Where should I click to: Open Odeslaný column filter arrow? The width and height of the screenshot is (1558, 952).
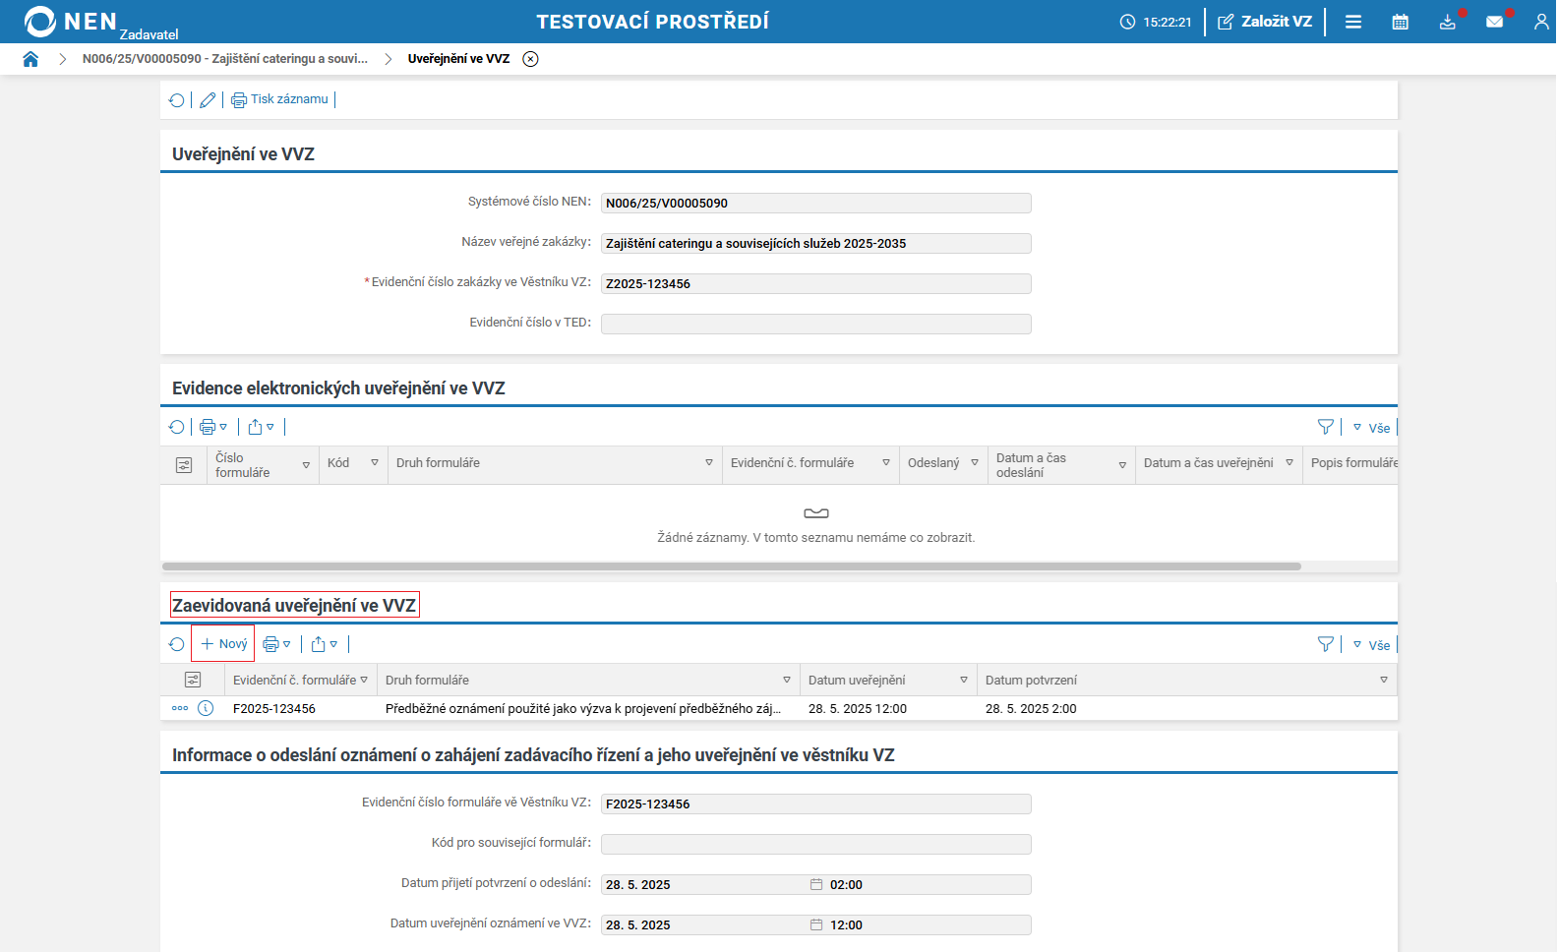(975, 462)
